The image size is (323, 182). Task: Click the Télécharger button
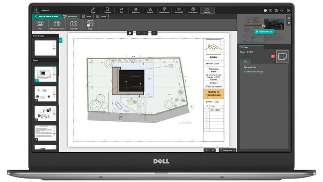(x=264, y=31)
